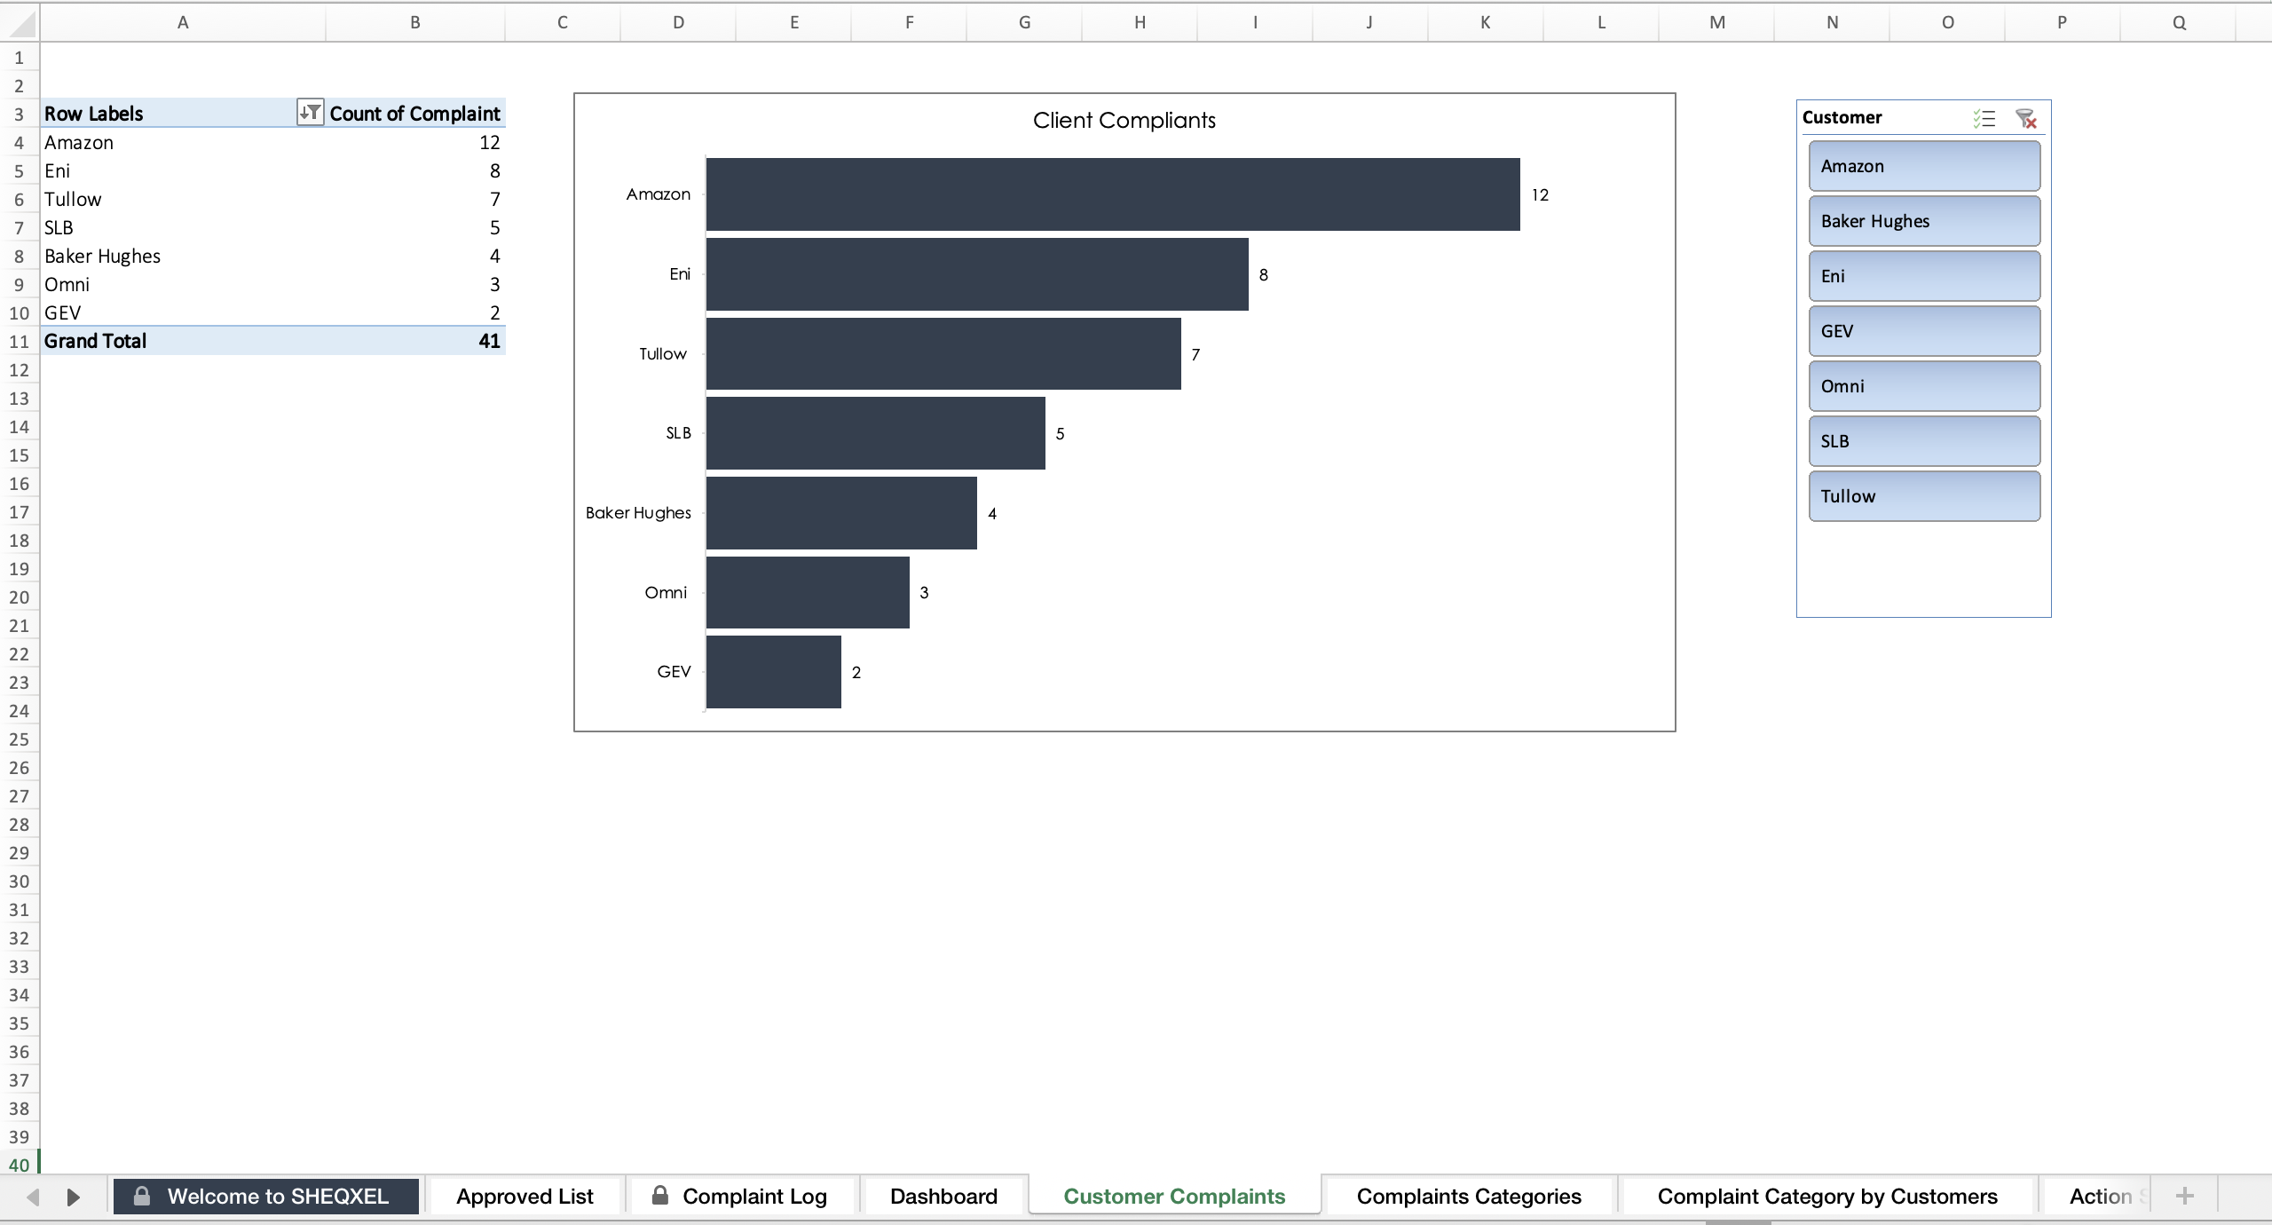
Task: Select the Eni cell in pivot table
Action: 183,170
